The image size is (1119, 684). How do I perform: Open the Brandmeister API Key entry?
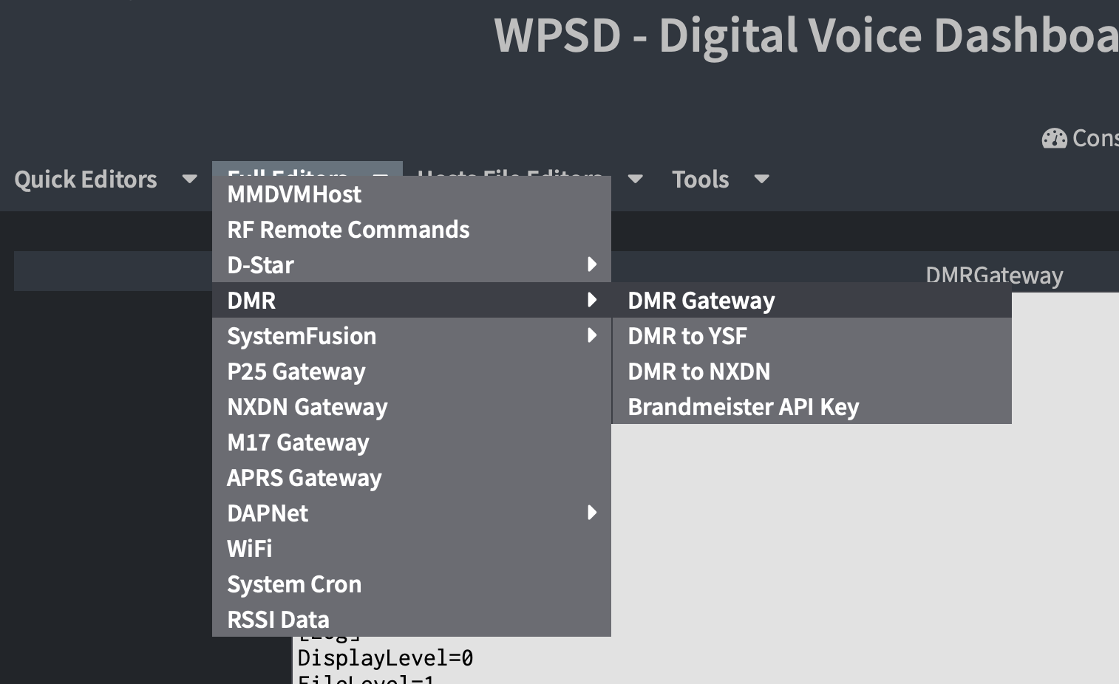[x=743, y=407]
